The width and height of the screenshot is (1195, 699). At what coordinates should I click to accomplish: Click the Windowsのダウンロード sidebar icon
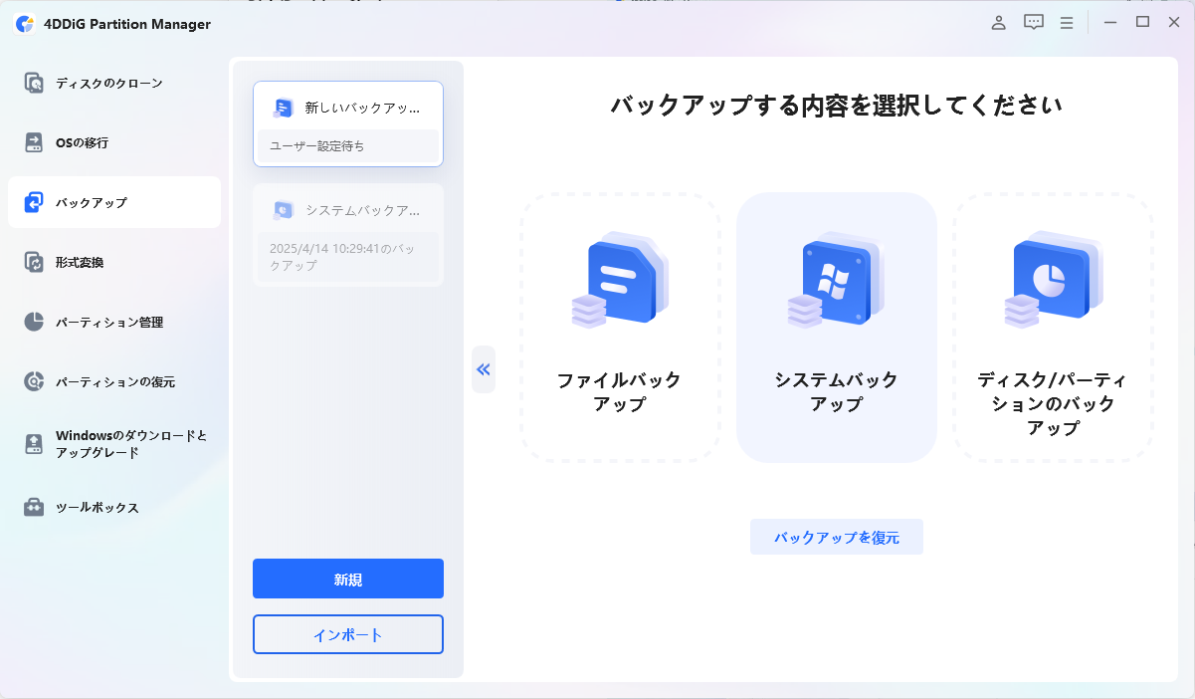coord(34,444)
